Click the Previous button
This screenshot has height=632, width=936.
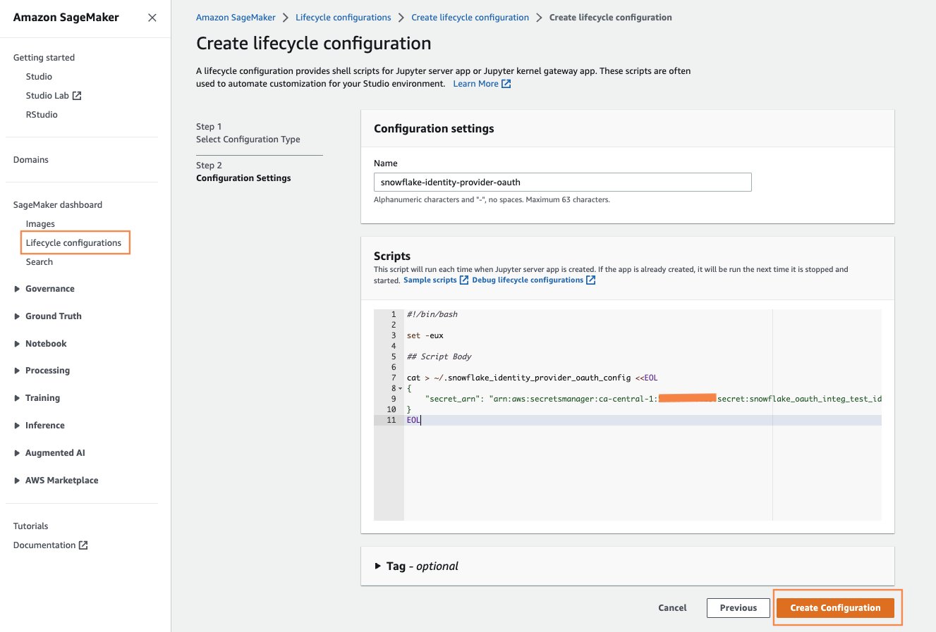point(738,608)
